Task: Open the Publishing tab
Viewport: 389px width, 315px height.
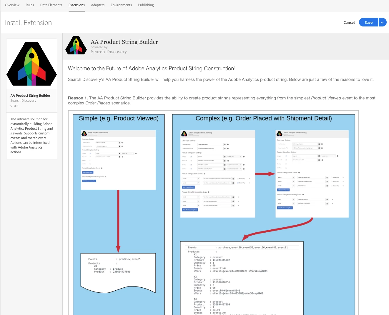Action: click(146, 5)
